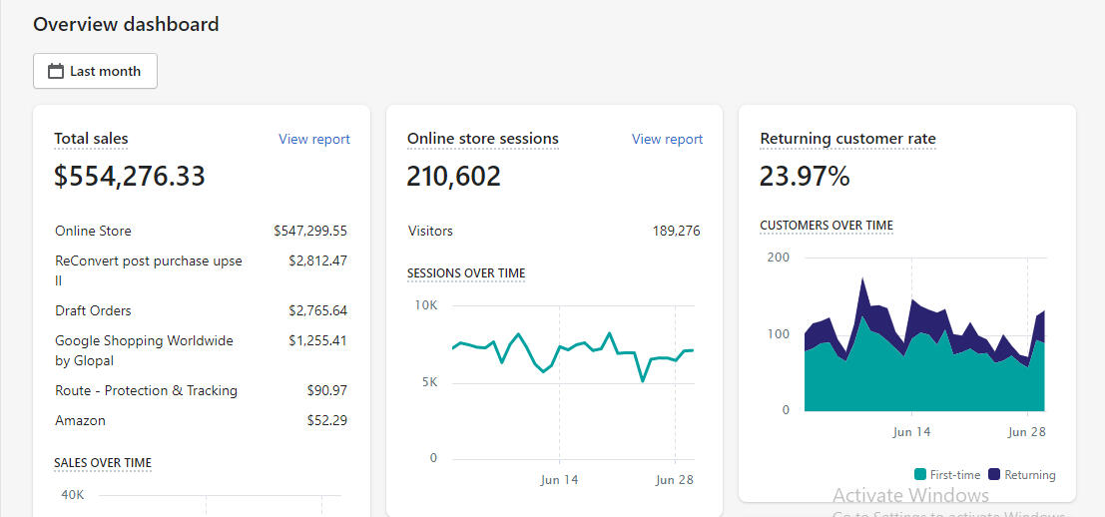Click the $554,276.33 total sales amount

pos(130,177)
